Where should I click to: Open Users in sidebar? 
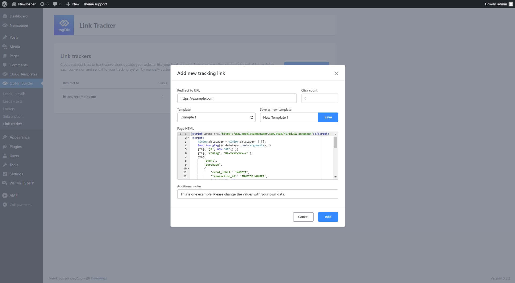click(14, 156)
